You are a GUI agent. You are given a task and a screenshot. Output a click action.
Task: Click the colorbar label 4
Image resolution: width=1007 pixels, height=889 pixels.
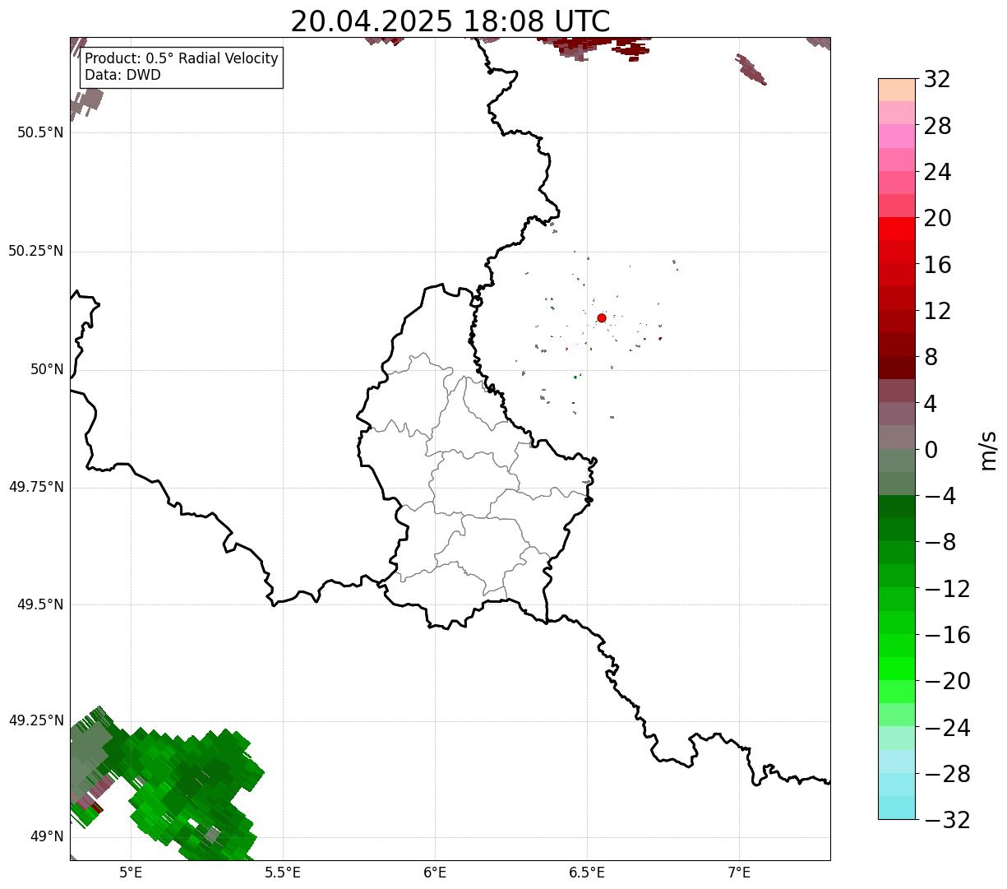pos(931,404)
